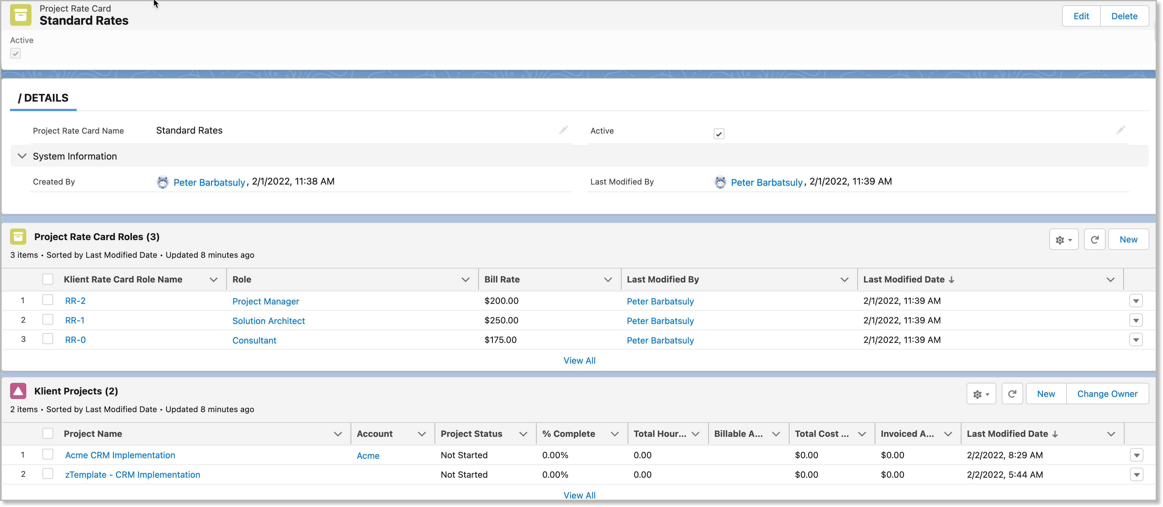Click Klient Projects pink triangle icon

(x=18, y=391)
